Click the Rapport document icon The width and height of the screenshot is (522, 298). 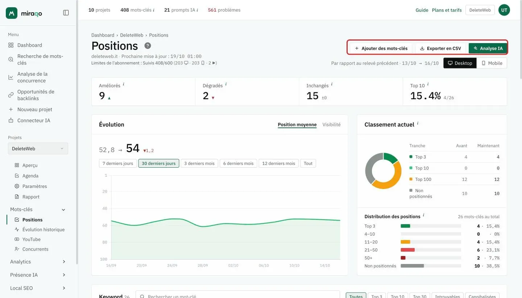(17, 197)
